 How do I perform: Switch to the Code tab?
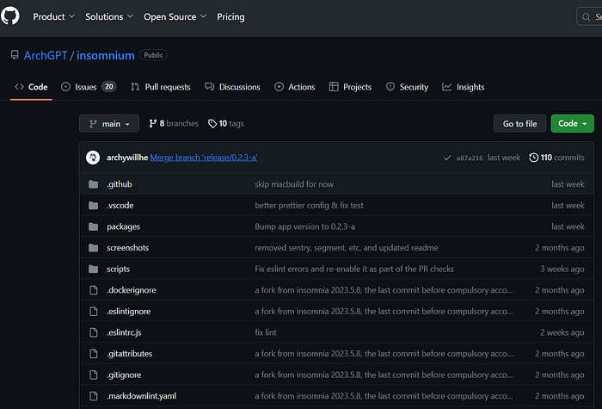(x=31, y=87)
